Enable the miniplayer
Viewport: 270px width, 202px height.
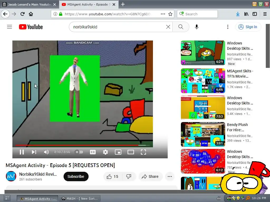point(118,152)
